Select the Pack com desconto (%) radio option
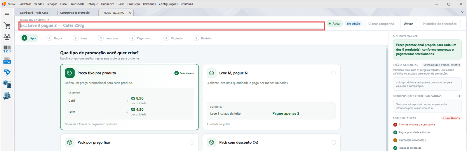467x151 pixels. pos(334,143)
